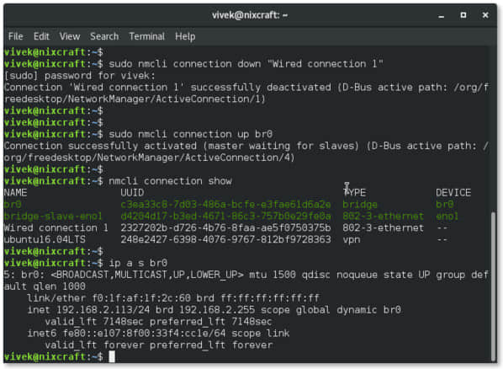Screen dimensions: 503x369
Task: Click the MAC address f0:1f:af:1f:2c:60
Action: click(x=141, y=298)
